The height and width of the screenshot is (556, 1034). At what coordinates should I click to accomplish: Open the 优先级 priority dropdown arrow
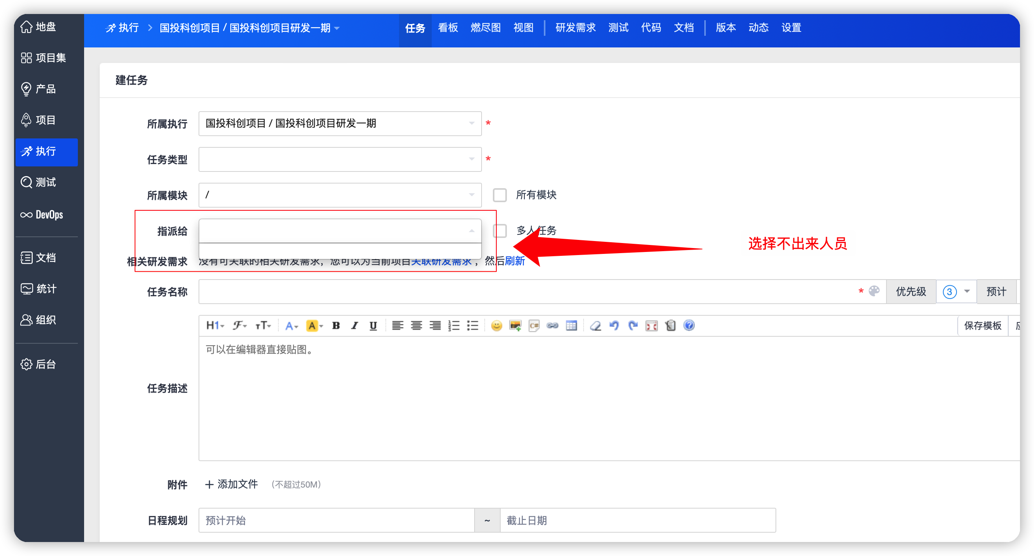coord(967,292)
